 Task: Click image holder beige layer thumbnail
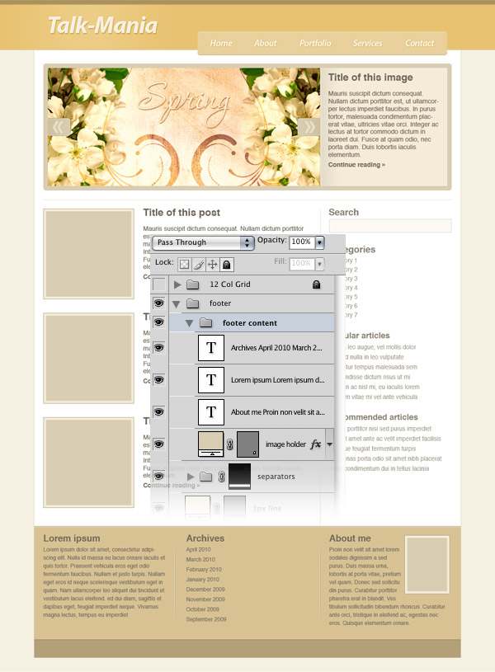210,444
